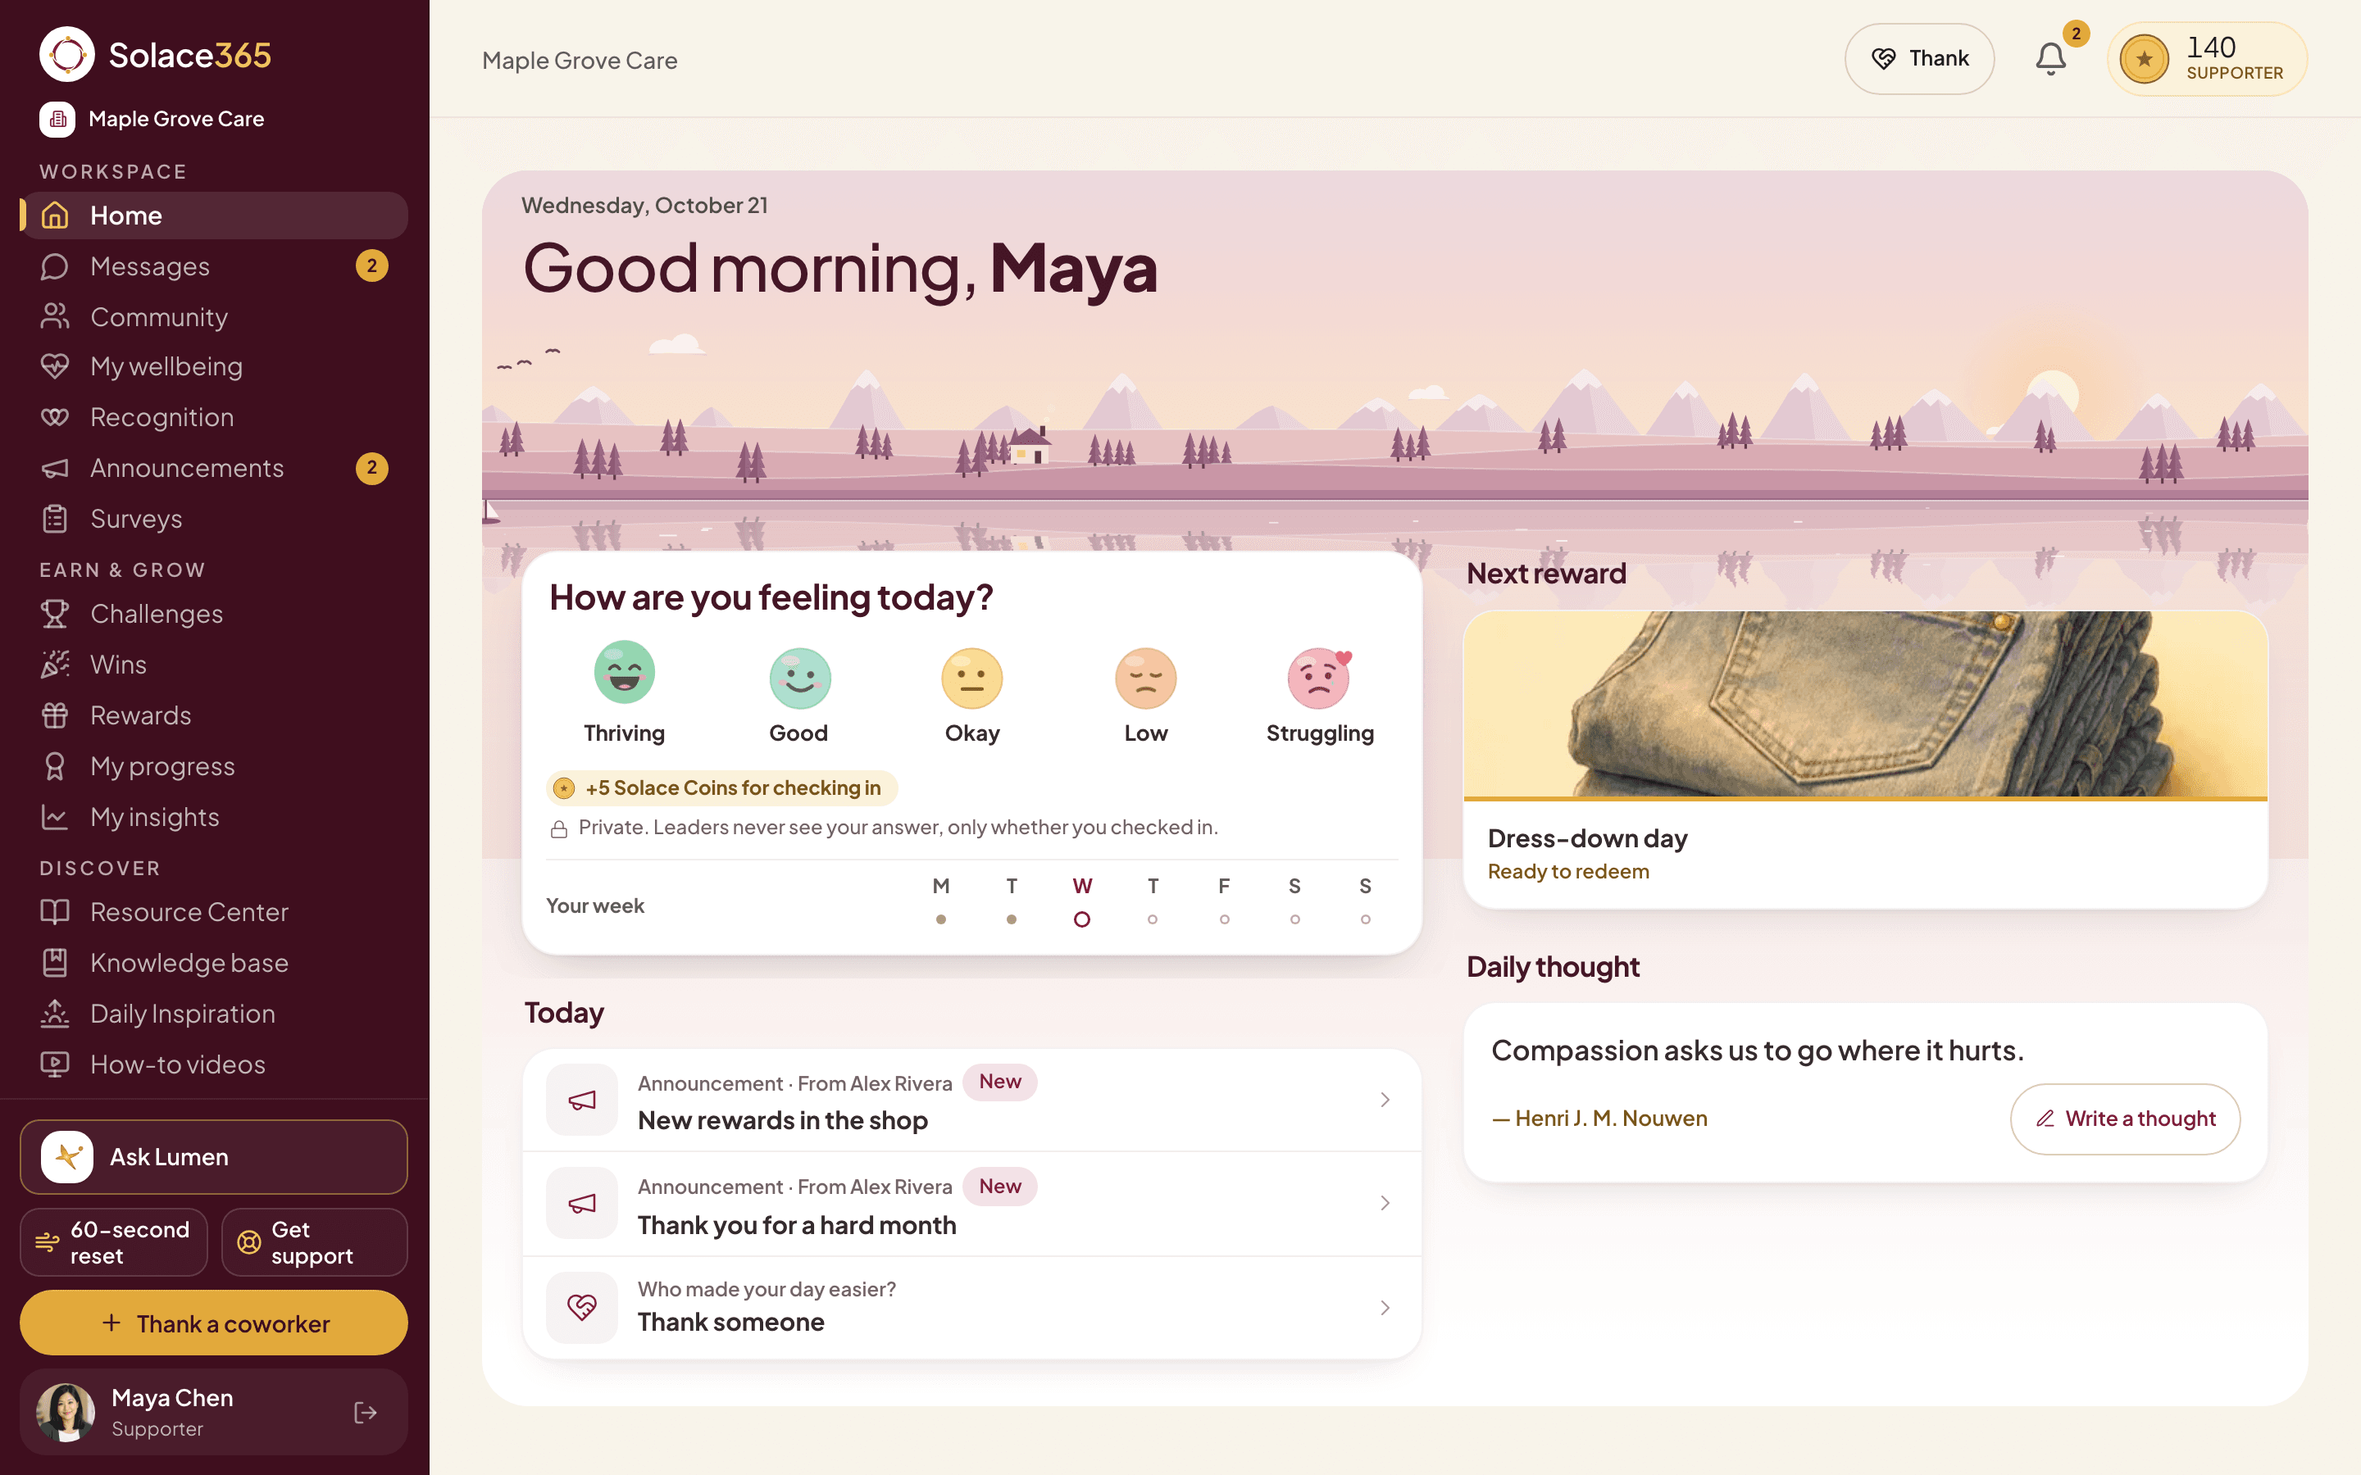The image size is (2361, 1475).
Task: Expand the New rewards in the shop announcement
Action: click(971, 1101)
